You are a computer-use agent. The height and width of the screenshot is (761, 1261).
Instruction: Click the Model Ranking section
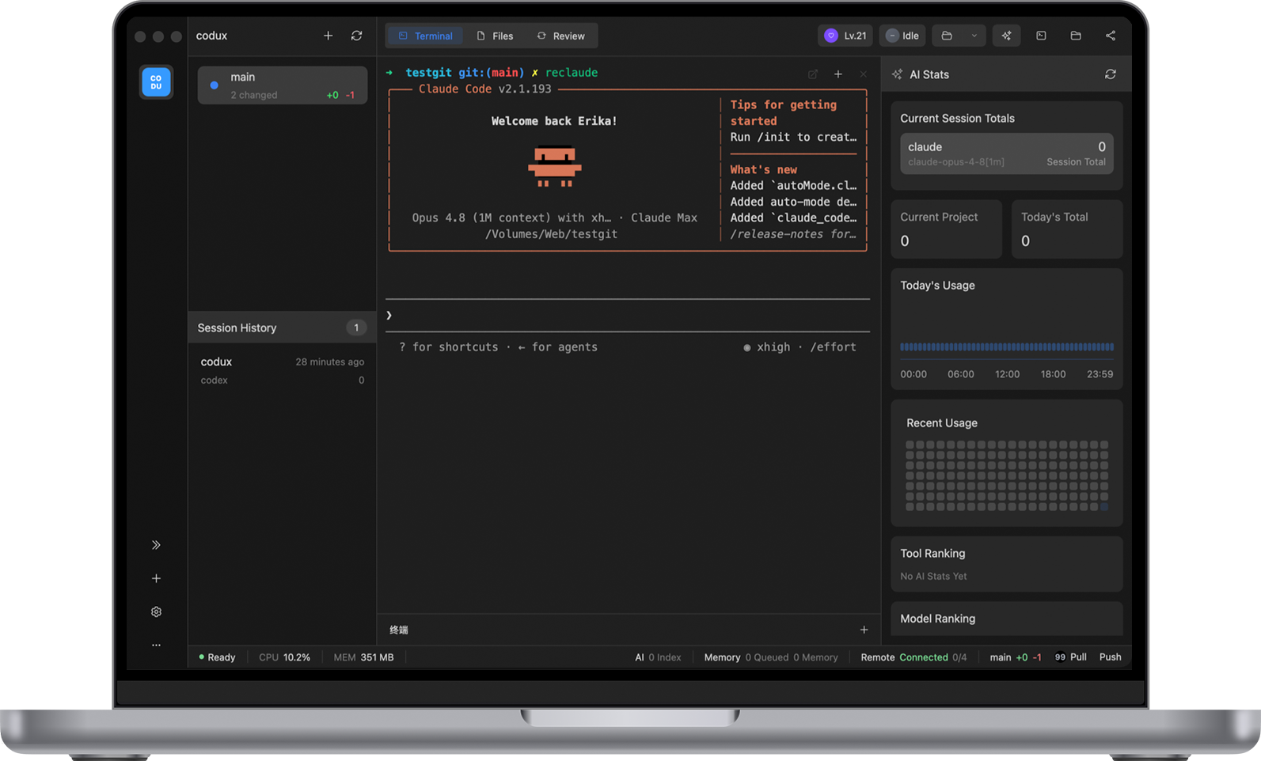1007,619
